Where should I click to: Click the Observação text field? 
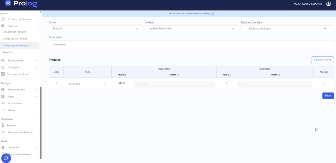tap(191, 44)
